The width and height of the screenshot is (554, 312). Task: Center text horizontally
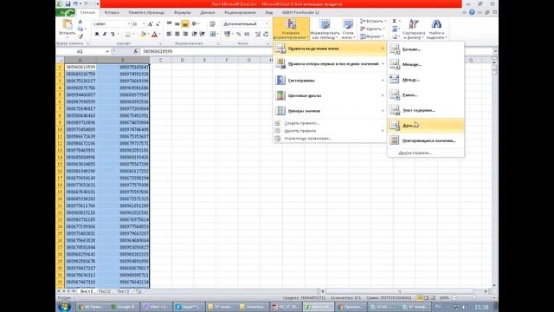(177, 34)
